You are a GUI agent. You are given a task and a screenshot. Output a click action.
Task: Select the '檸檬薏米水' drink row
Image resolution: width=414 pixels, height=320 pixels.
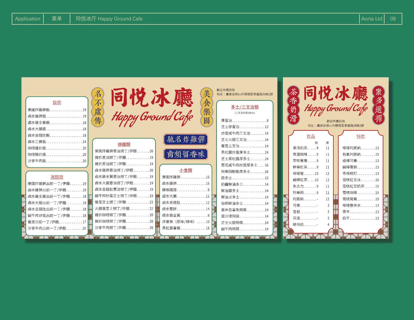(x=361, y=205)
